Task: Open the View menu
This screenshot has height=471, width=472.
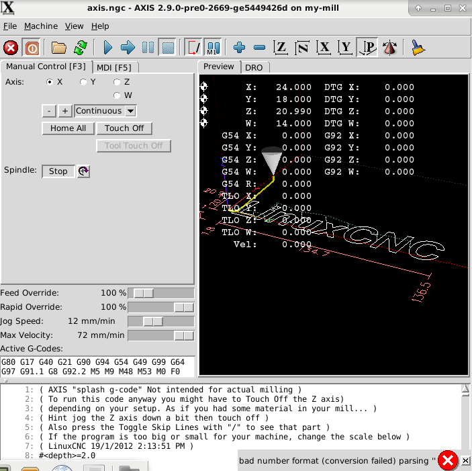Action: [74, 26]
